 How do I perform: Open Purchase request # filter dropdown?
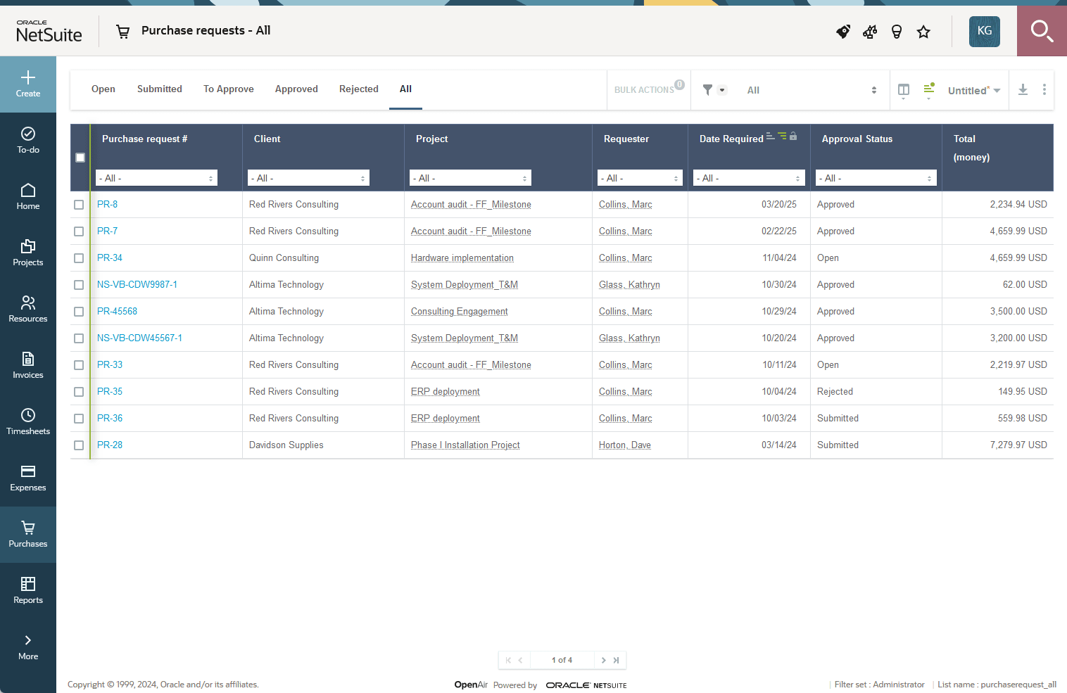click(x=156, y=178)
